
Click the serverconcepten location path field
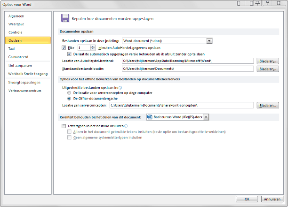pyautogui.click(x=182, y=105)
